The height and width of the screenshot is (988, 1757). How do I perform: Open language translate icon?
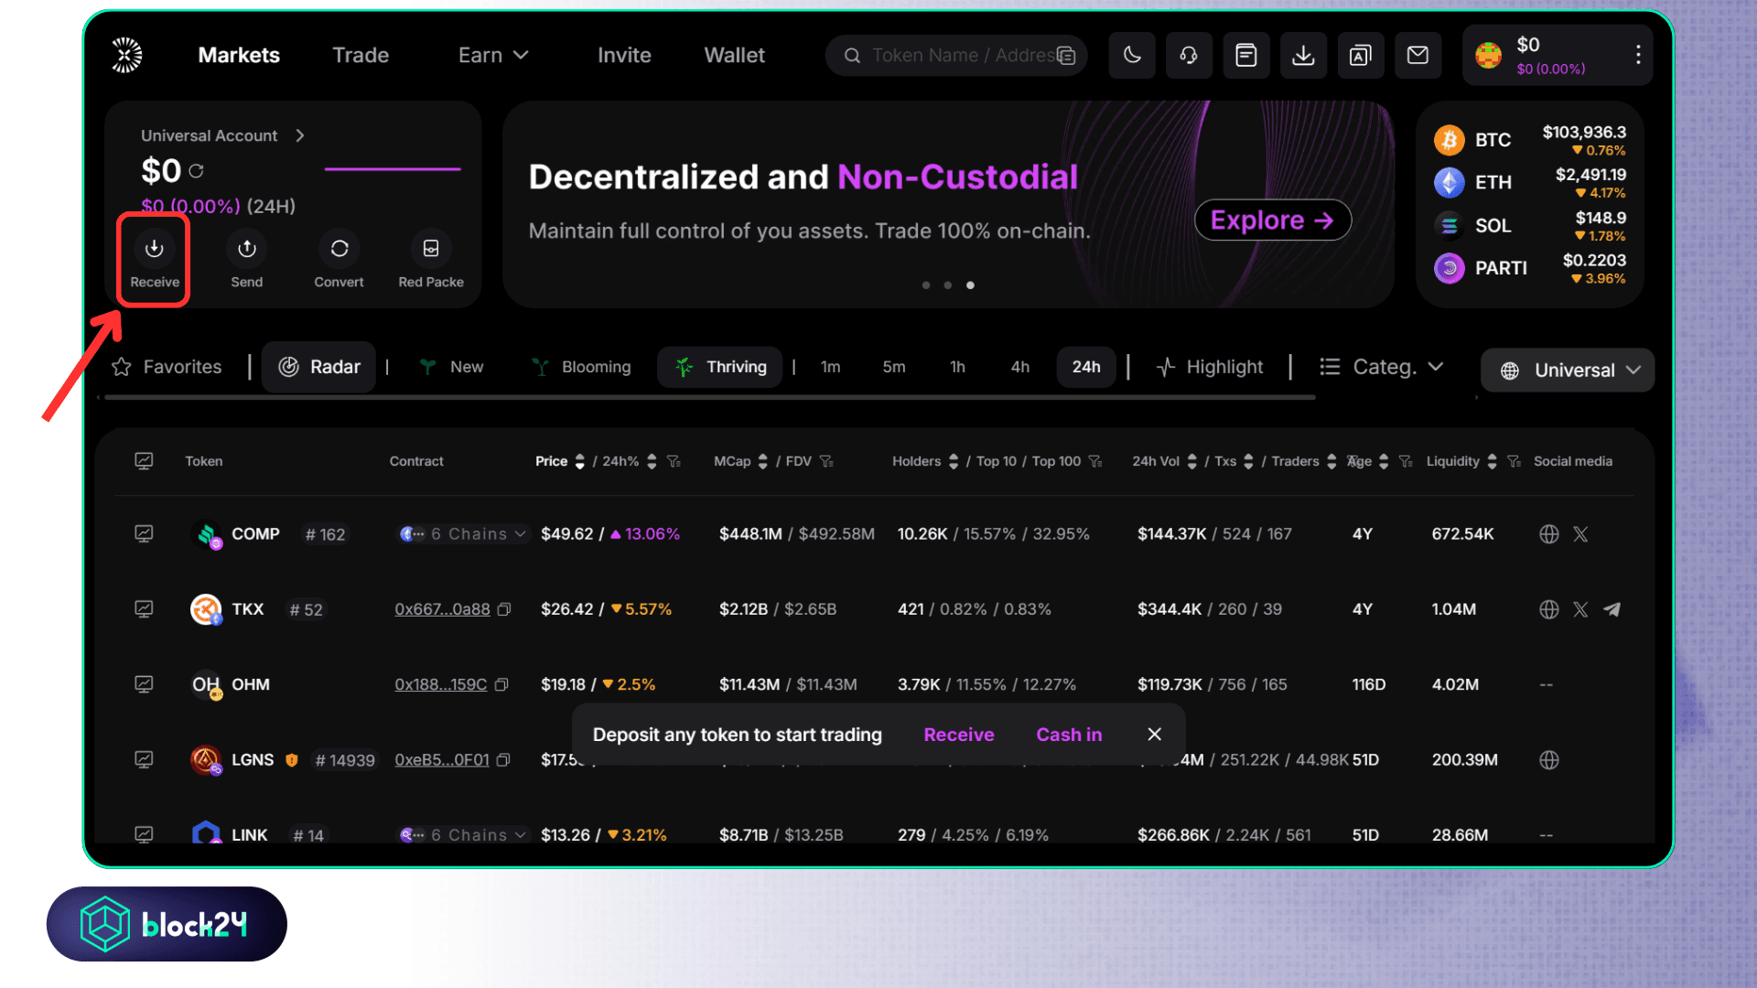point(1360,55)
